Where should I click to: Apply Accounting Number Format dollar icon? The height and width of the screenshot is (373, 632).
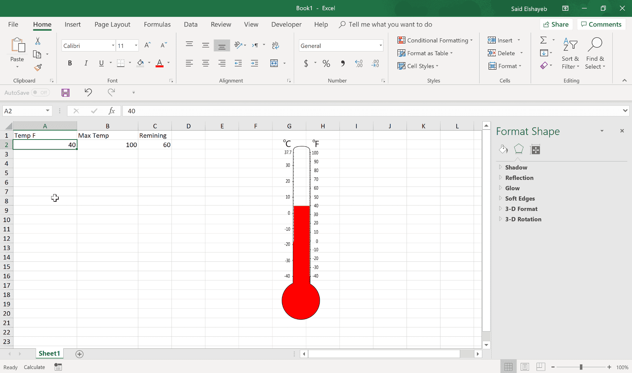pos(306,63)
